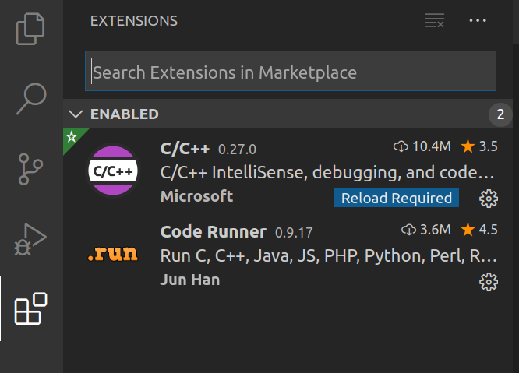Open the C/C++ extension manage gear
This screenshot has height=373, width=519.
click(x=489, y=199)
